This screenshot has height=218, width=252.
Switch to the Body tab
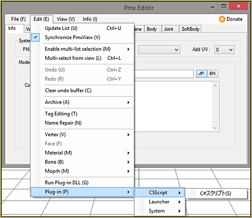pyautogui.click(x=152, y=29)
